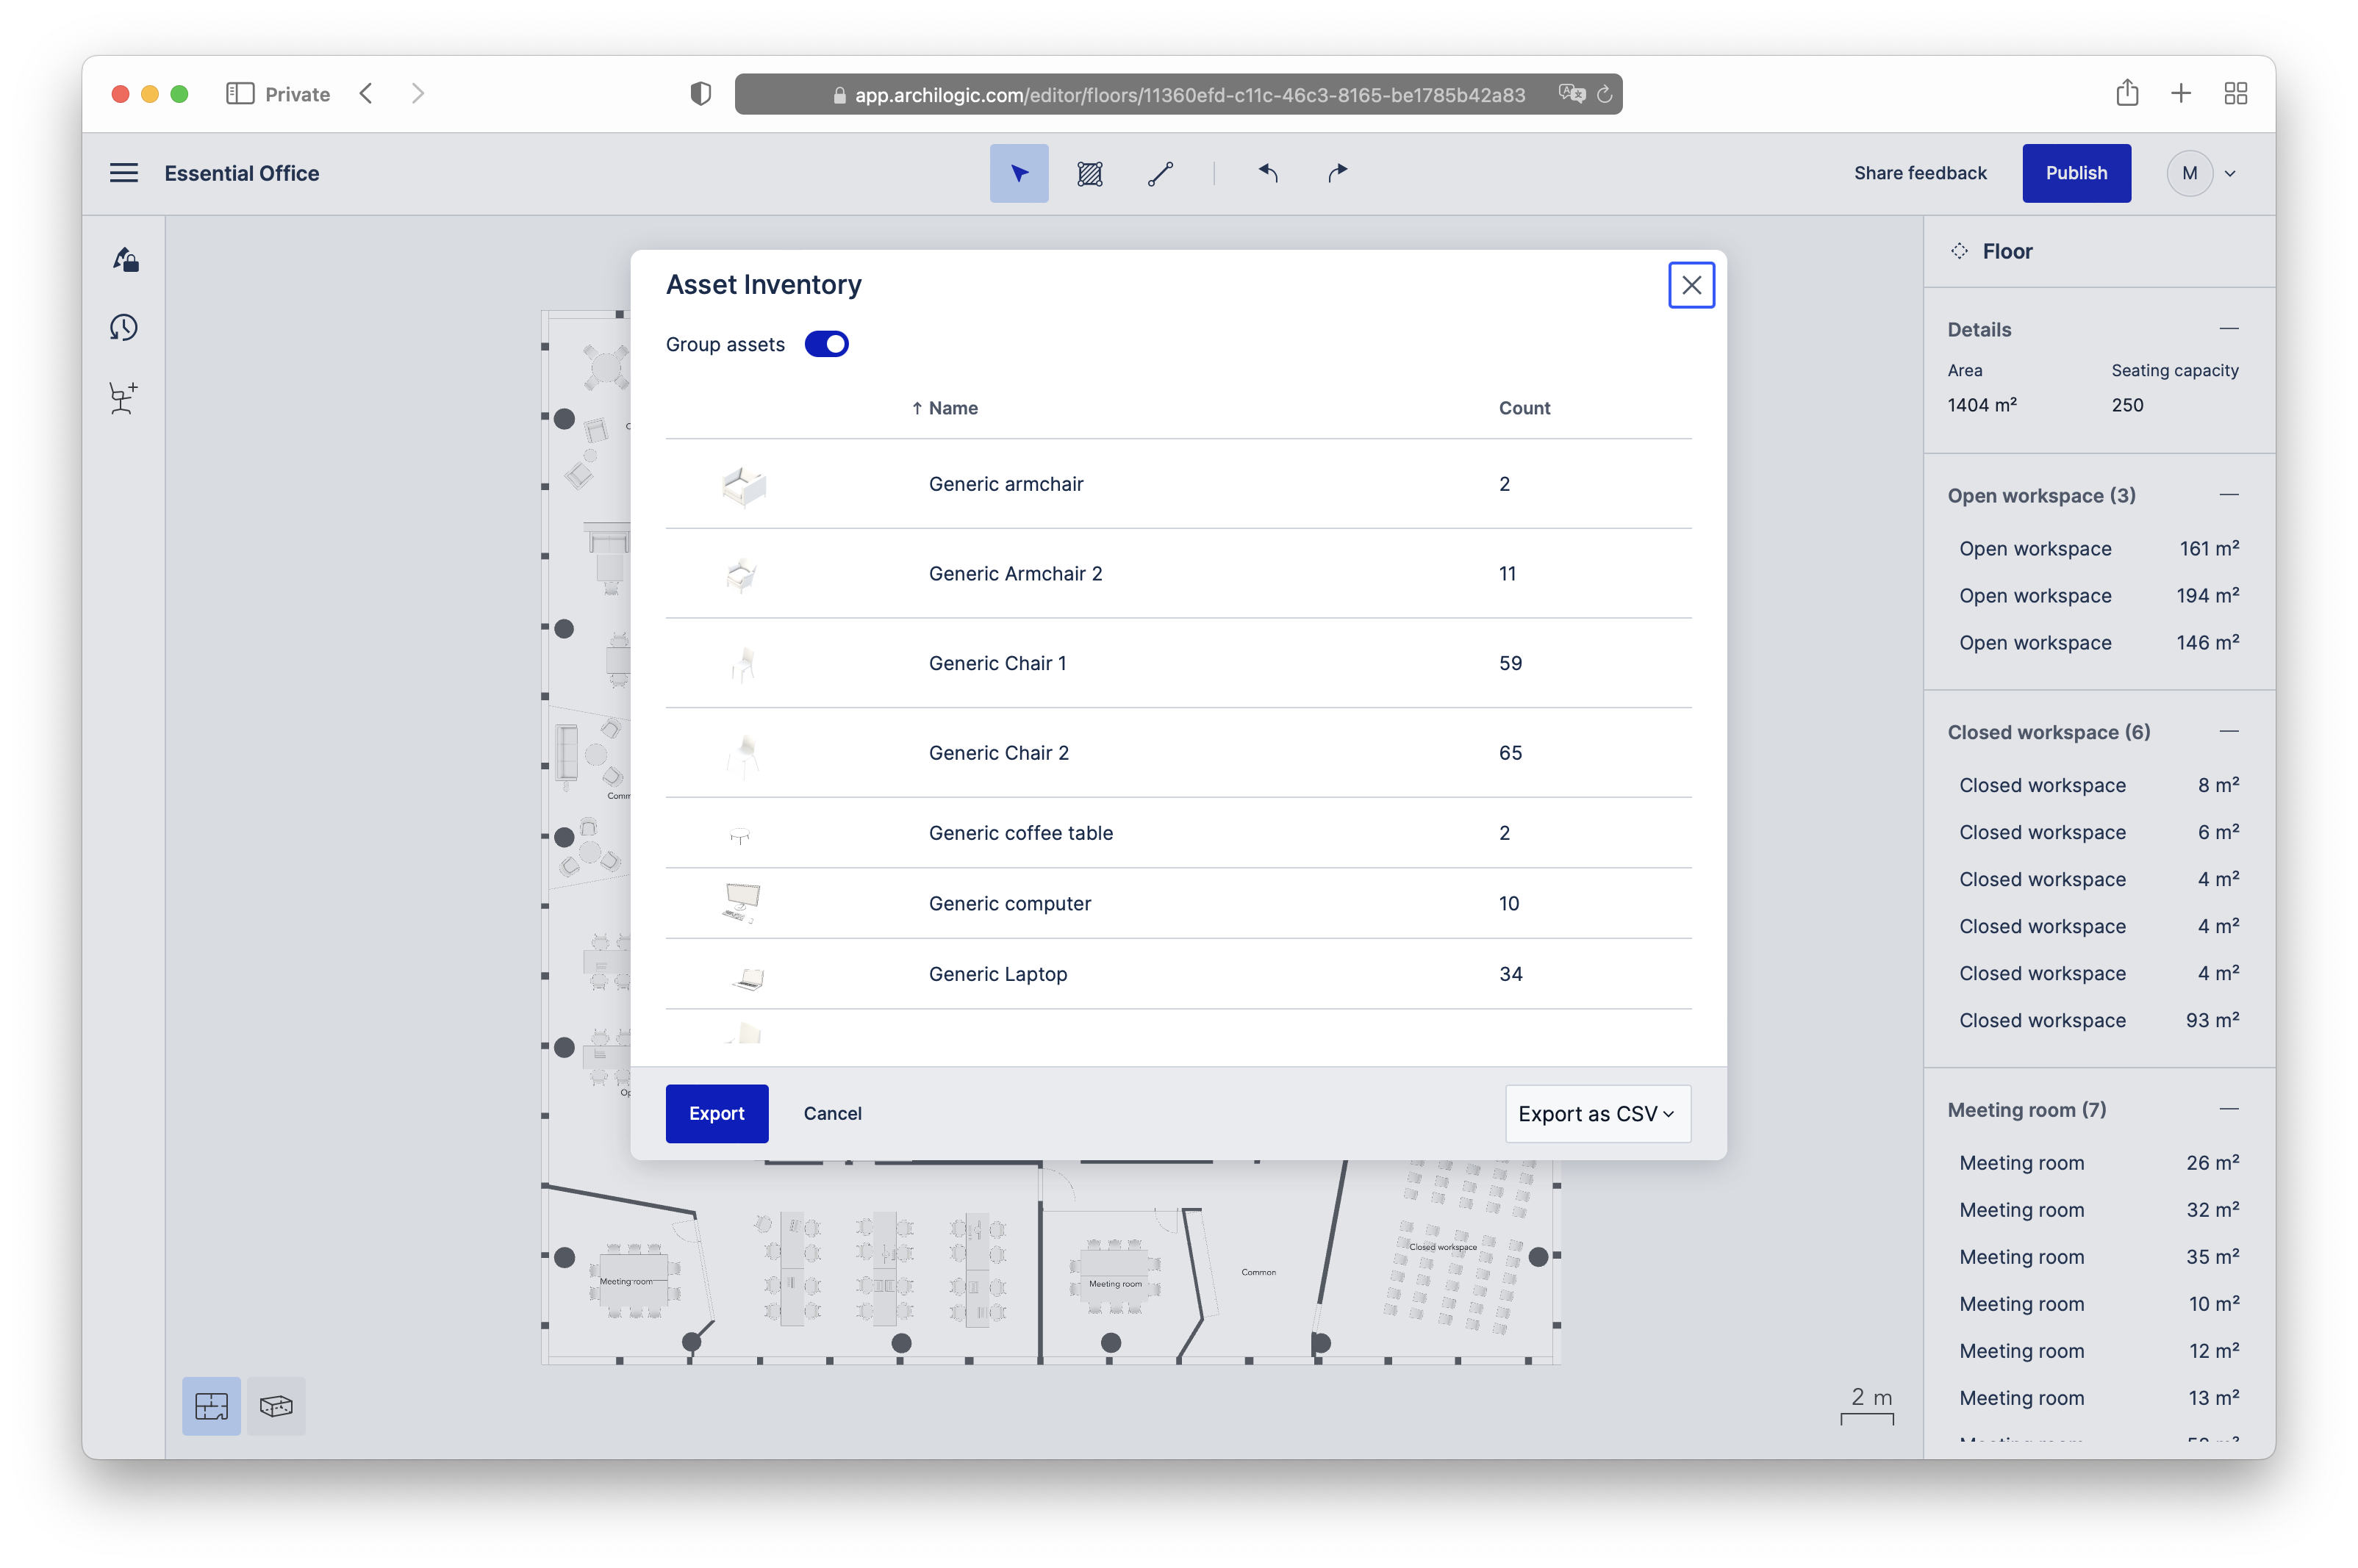Reload the page
The height and width of the screenshot is (1568, 2358).
1605,94
